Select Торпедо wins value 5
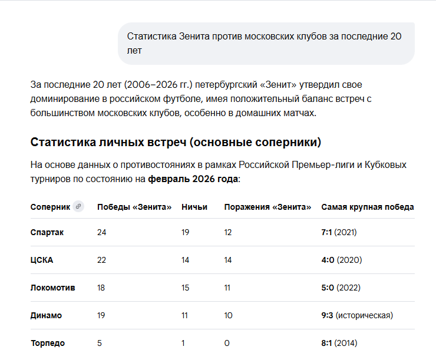Viewport: 436px width, 353px height. (100, 343)
